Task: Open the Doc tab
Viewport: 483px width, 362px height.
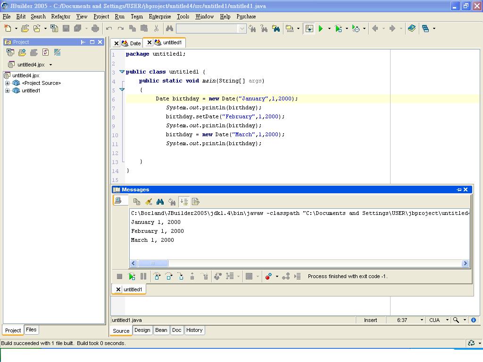Action: tap(176, 330)
